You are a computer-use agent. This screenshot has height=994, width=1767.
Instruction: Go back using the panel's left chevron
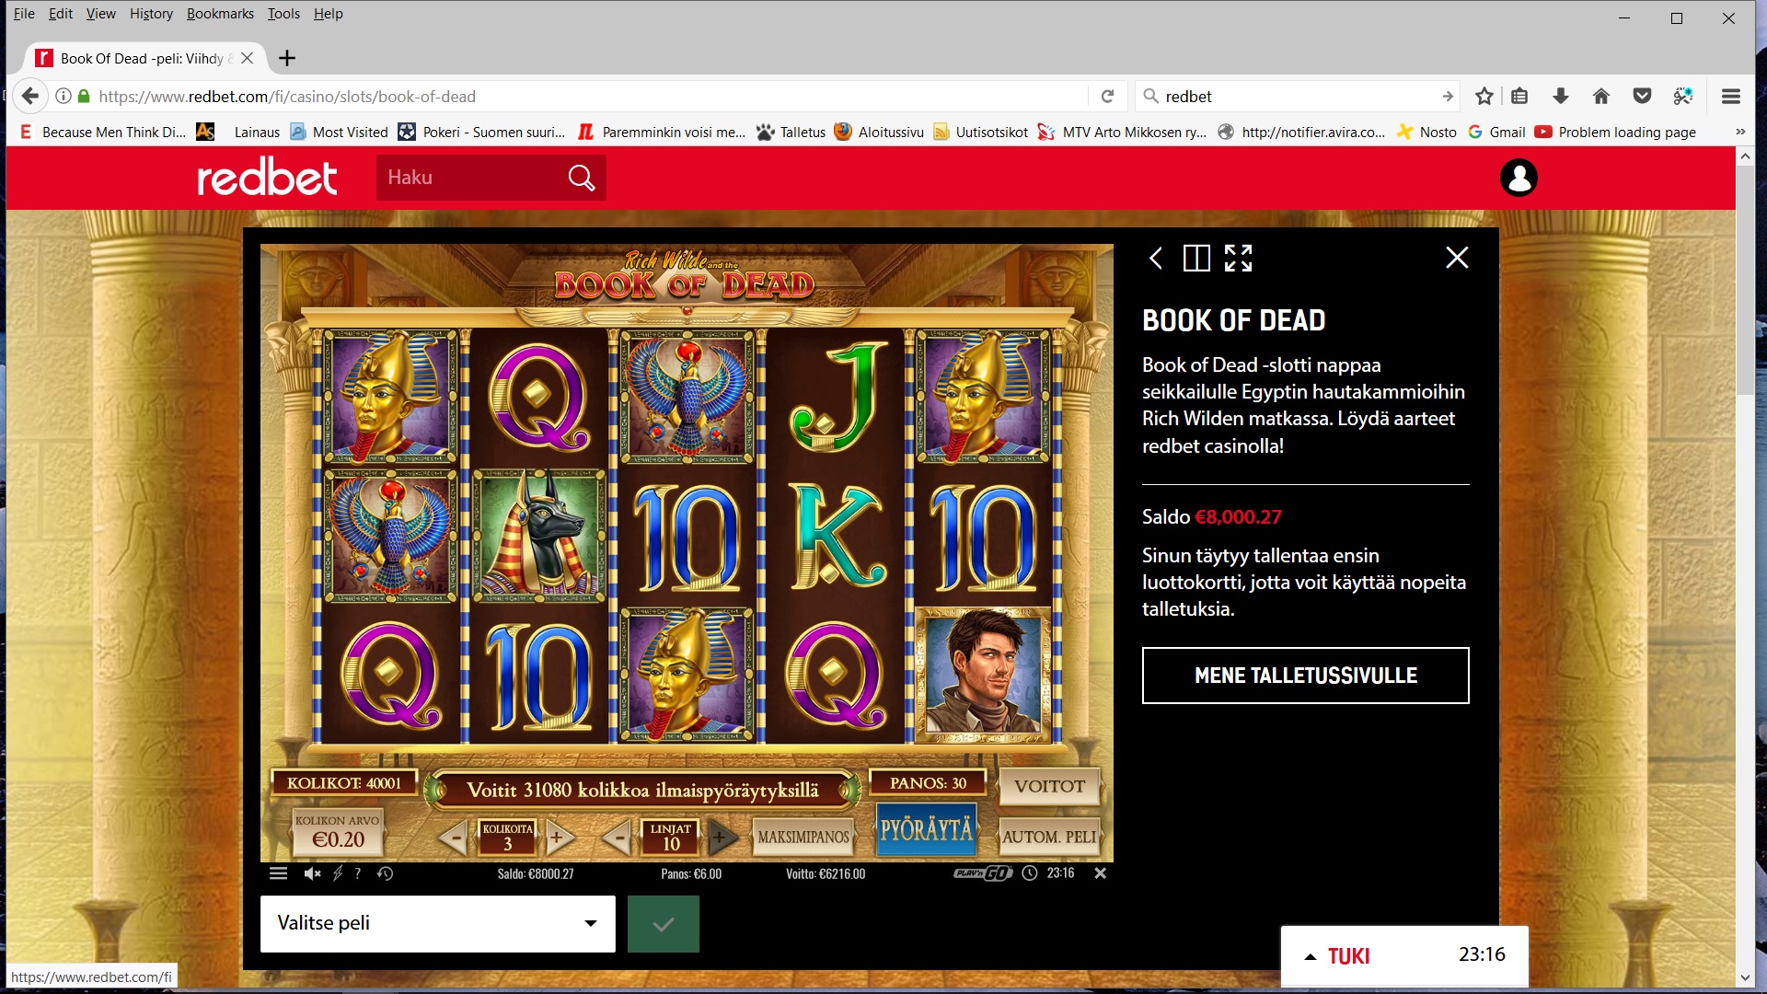[x=1156, y=258]
